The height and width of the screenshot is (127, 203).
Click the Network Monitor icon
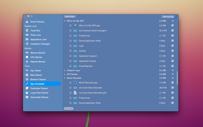[27, 61]
